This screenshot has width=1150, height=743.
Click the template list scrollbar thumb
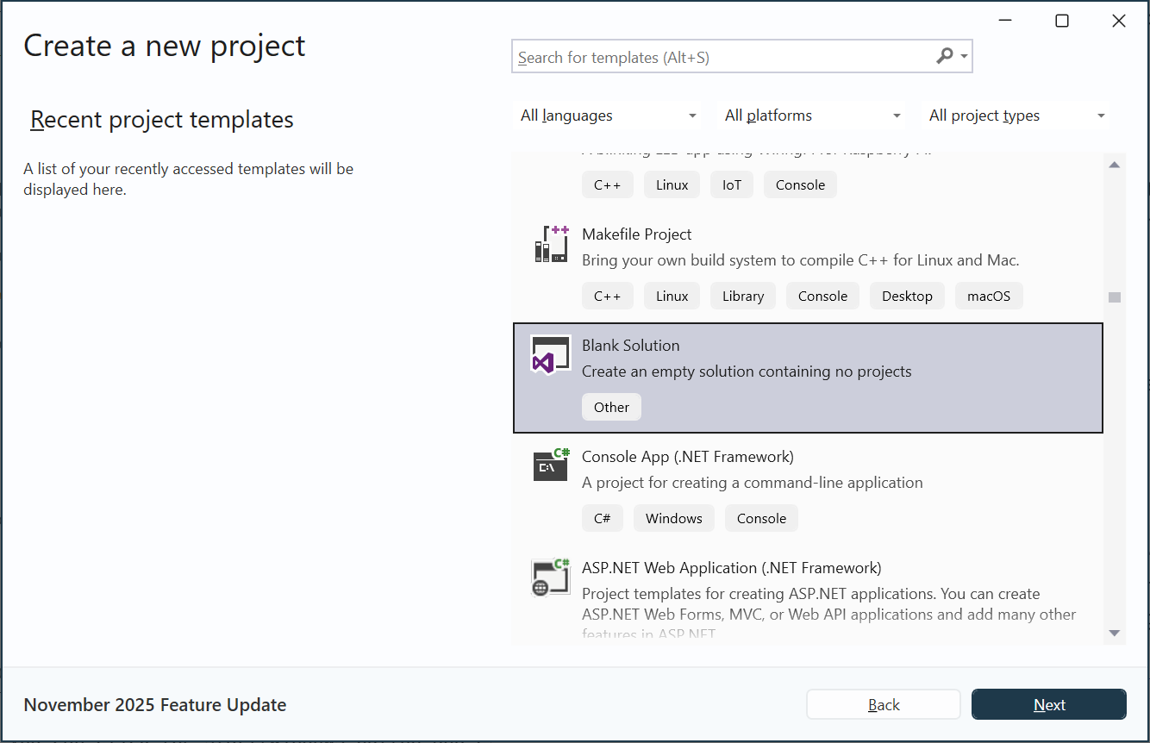click(1115, 297)
